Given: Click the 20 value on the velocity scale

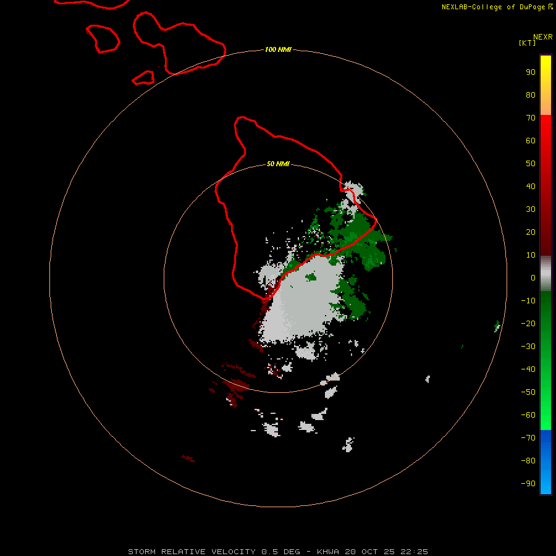Looking at the screenshot, I should coord(531,232).
